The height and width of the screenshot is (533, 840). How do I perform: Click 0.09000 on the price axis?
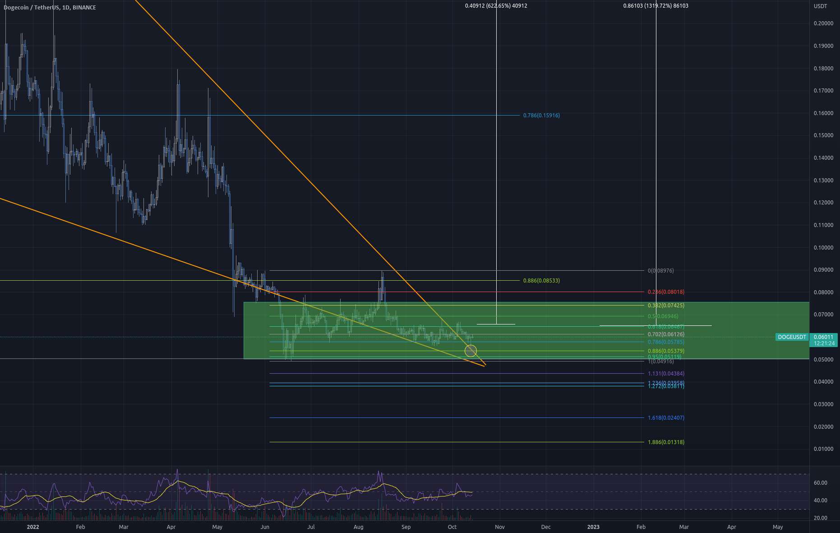point(823,270)
